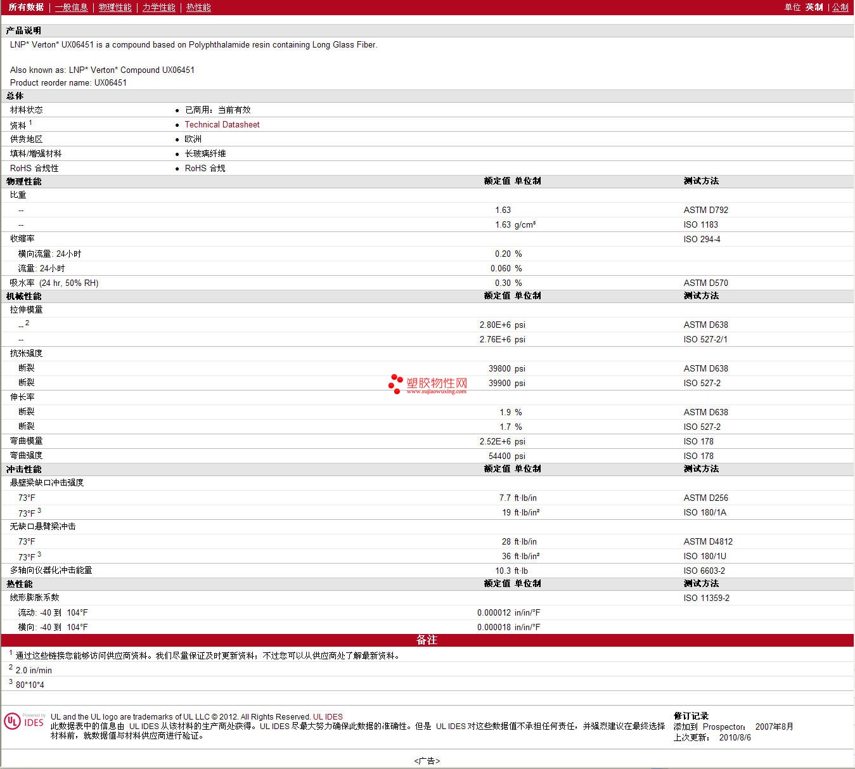
Task: Select the 1.9 % elongation at break value
Action: pyautogui.click(x=511, y=412)
